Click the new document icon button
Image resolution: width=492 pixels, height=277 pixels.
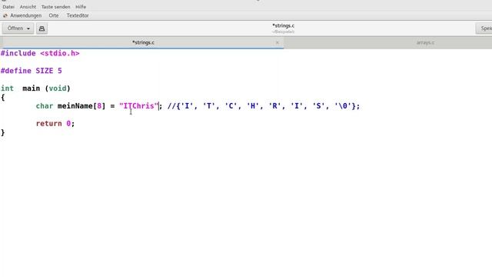click(x=42, y=28)
